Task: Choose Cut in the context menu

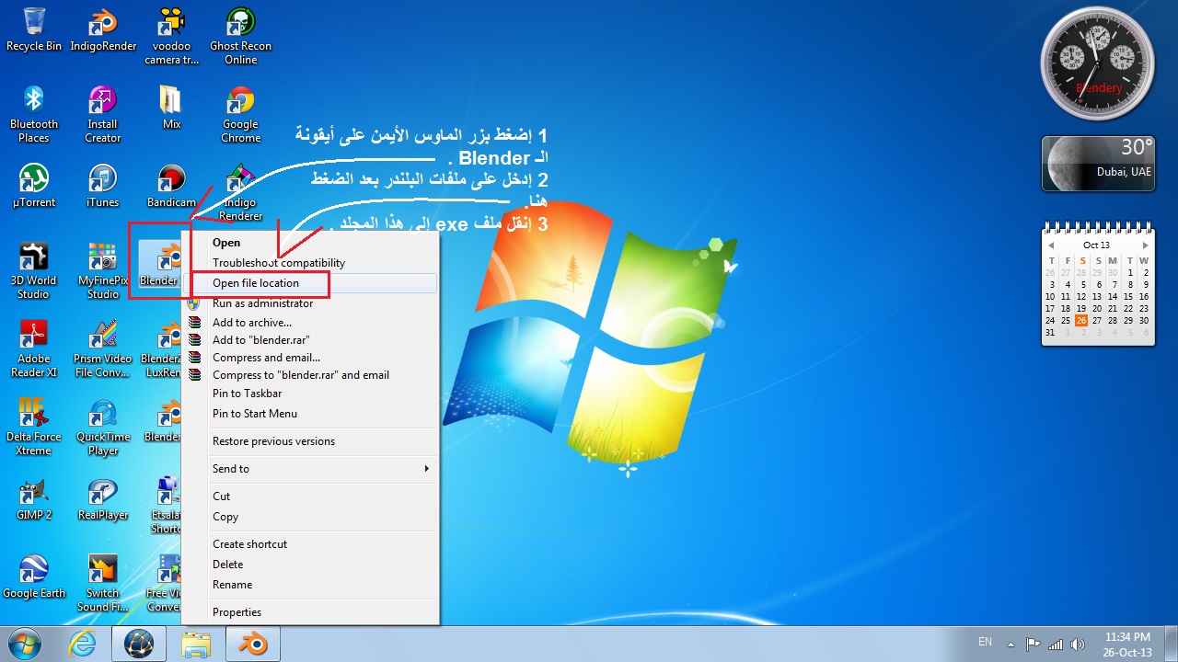Action: 311,496
